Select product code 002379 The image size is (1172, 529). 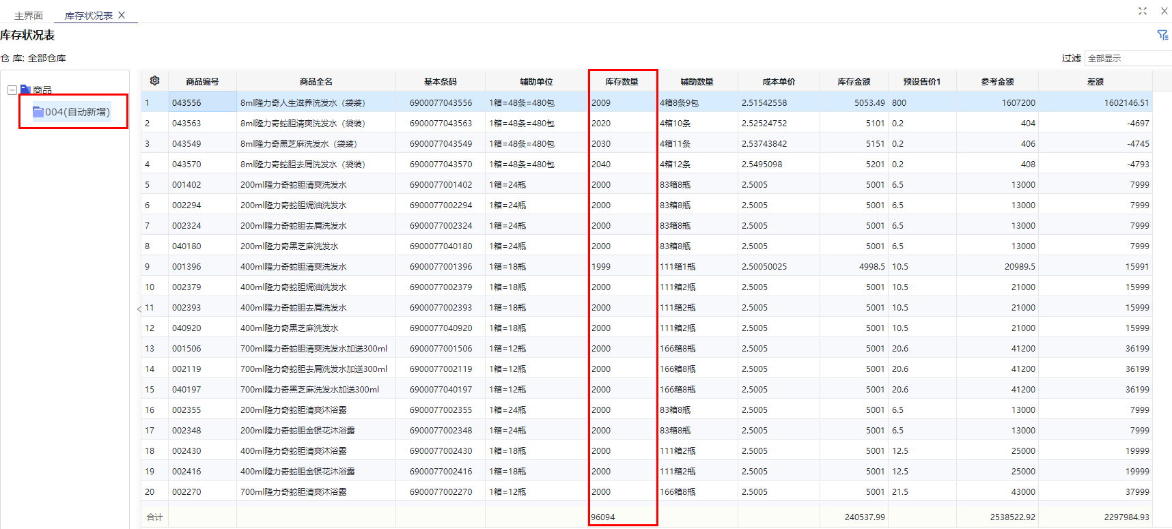(186, 287)
